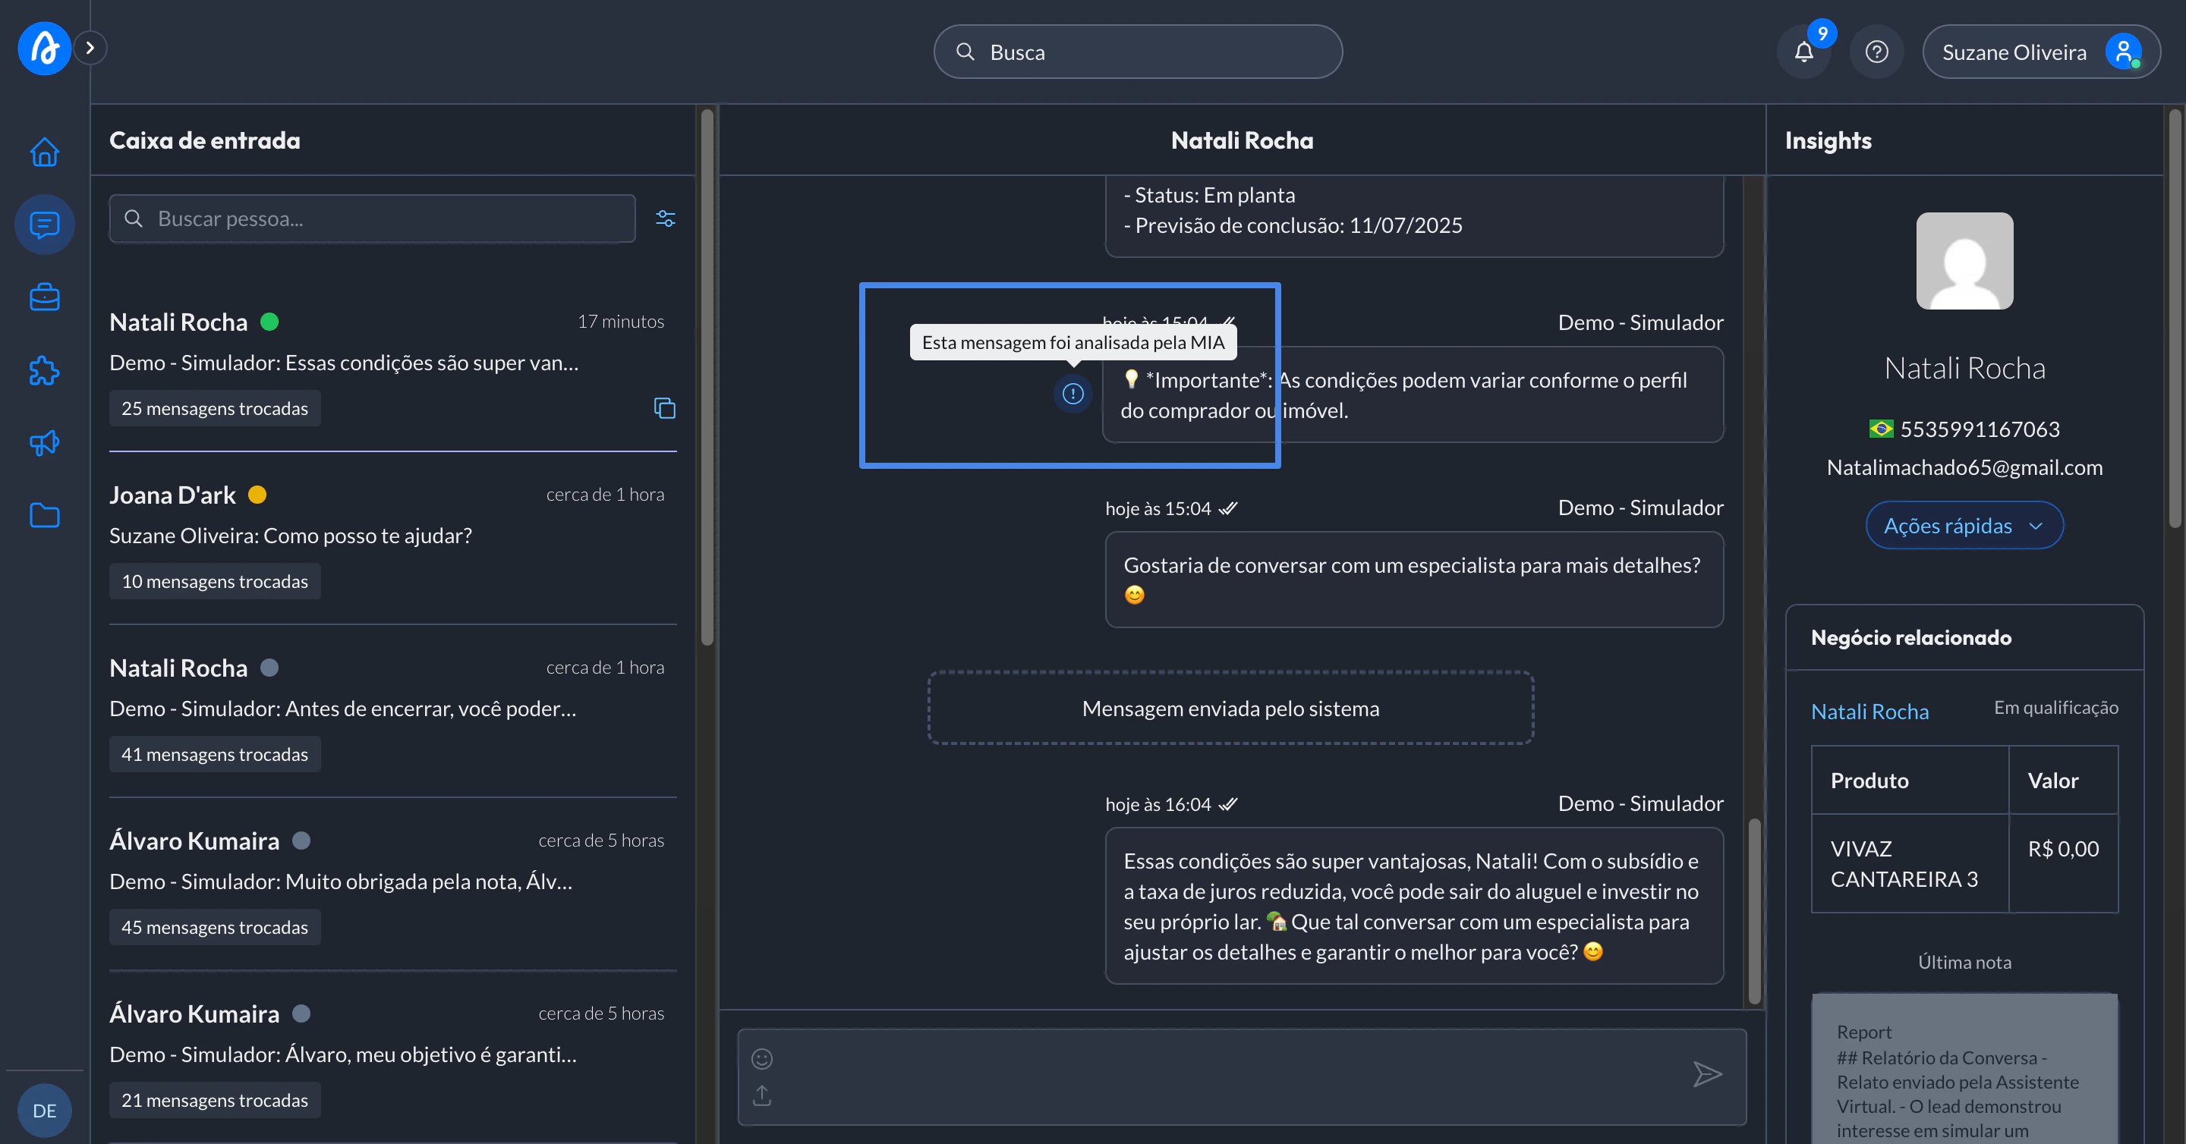
Task: Open the help question mark icon
Action: tap(1876, 52)
